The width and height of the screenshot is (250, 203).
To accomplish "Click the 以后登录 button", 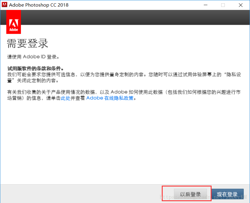I will pos(190,194).
